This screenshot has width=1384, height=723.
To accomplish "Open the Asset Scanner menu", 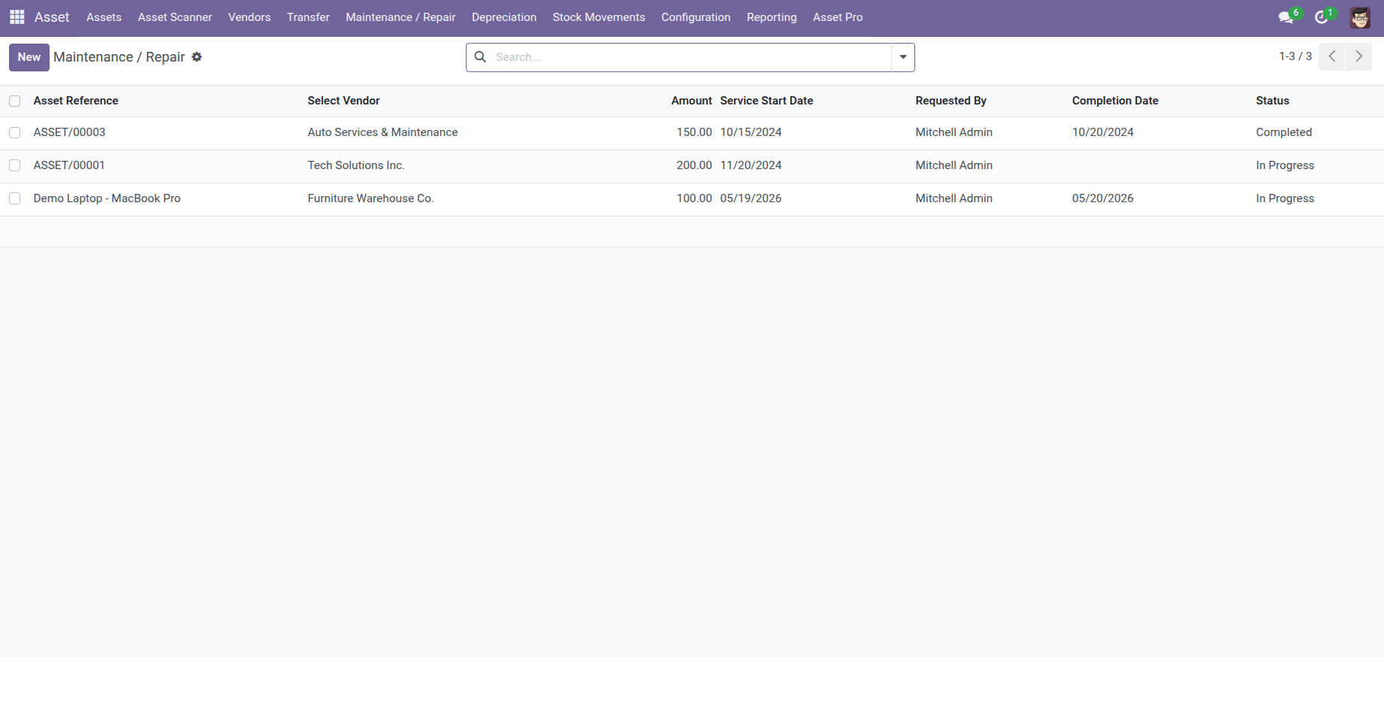I will click(x=175, y=17).
